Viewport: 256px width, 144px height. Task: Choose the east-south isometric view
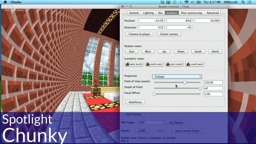[x=174, y=64]
